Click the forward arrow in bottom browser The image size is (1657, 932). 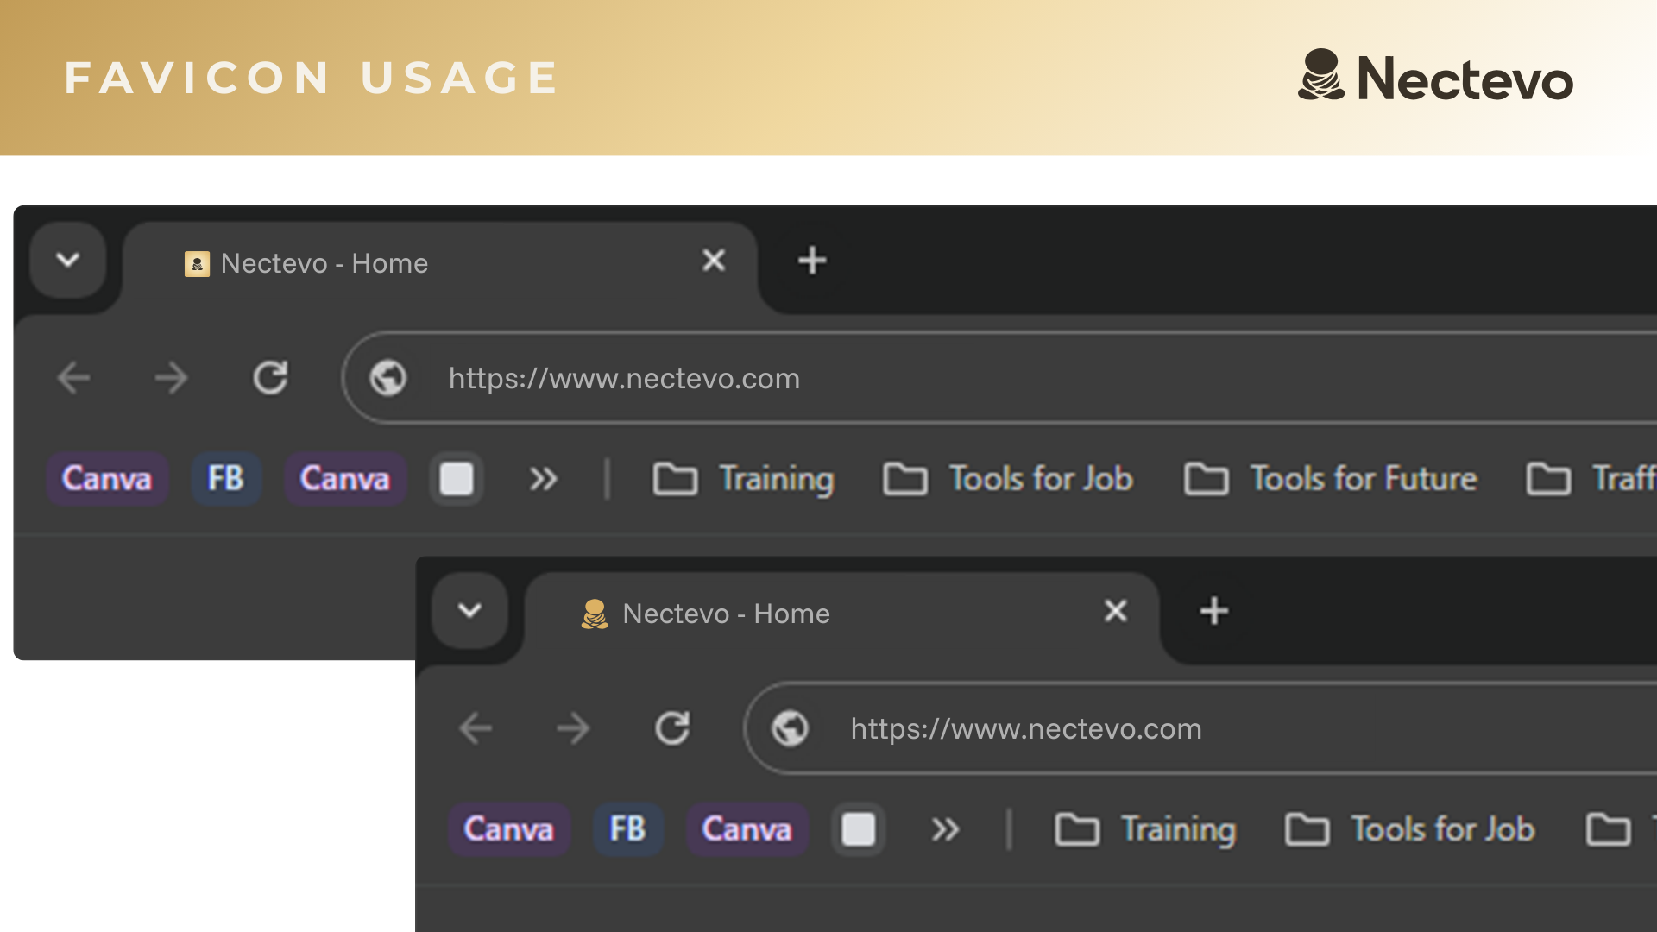coord(573,728)
